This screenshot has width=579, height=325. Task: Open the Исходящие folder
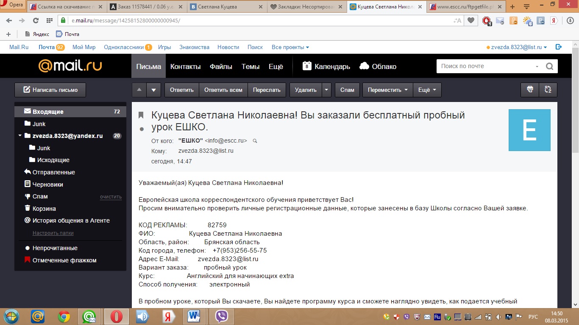pos(53,160)
